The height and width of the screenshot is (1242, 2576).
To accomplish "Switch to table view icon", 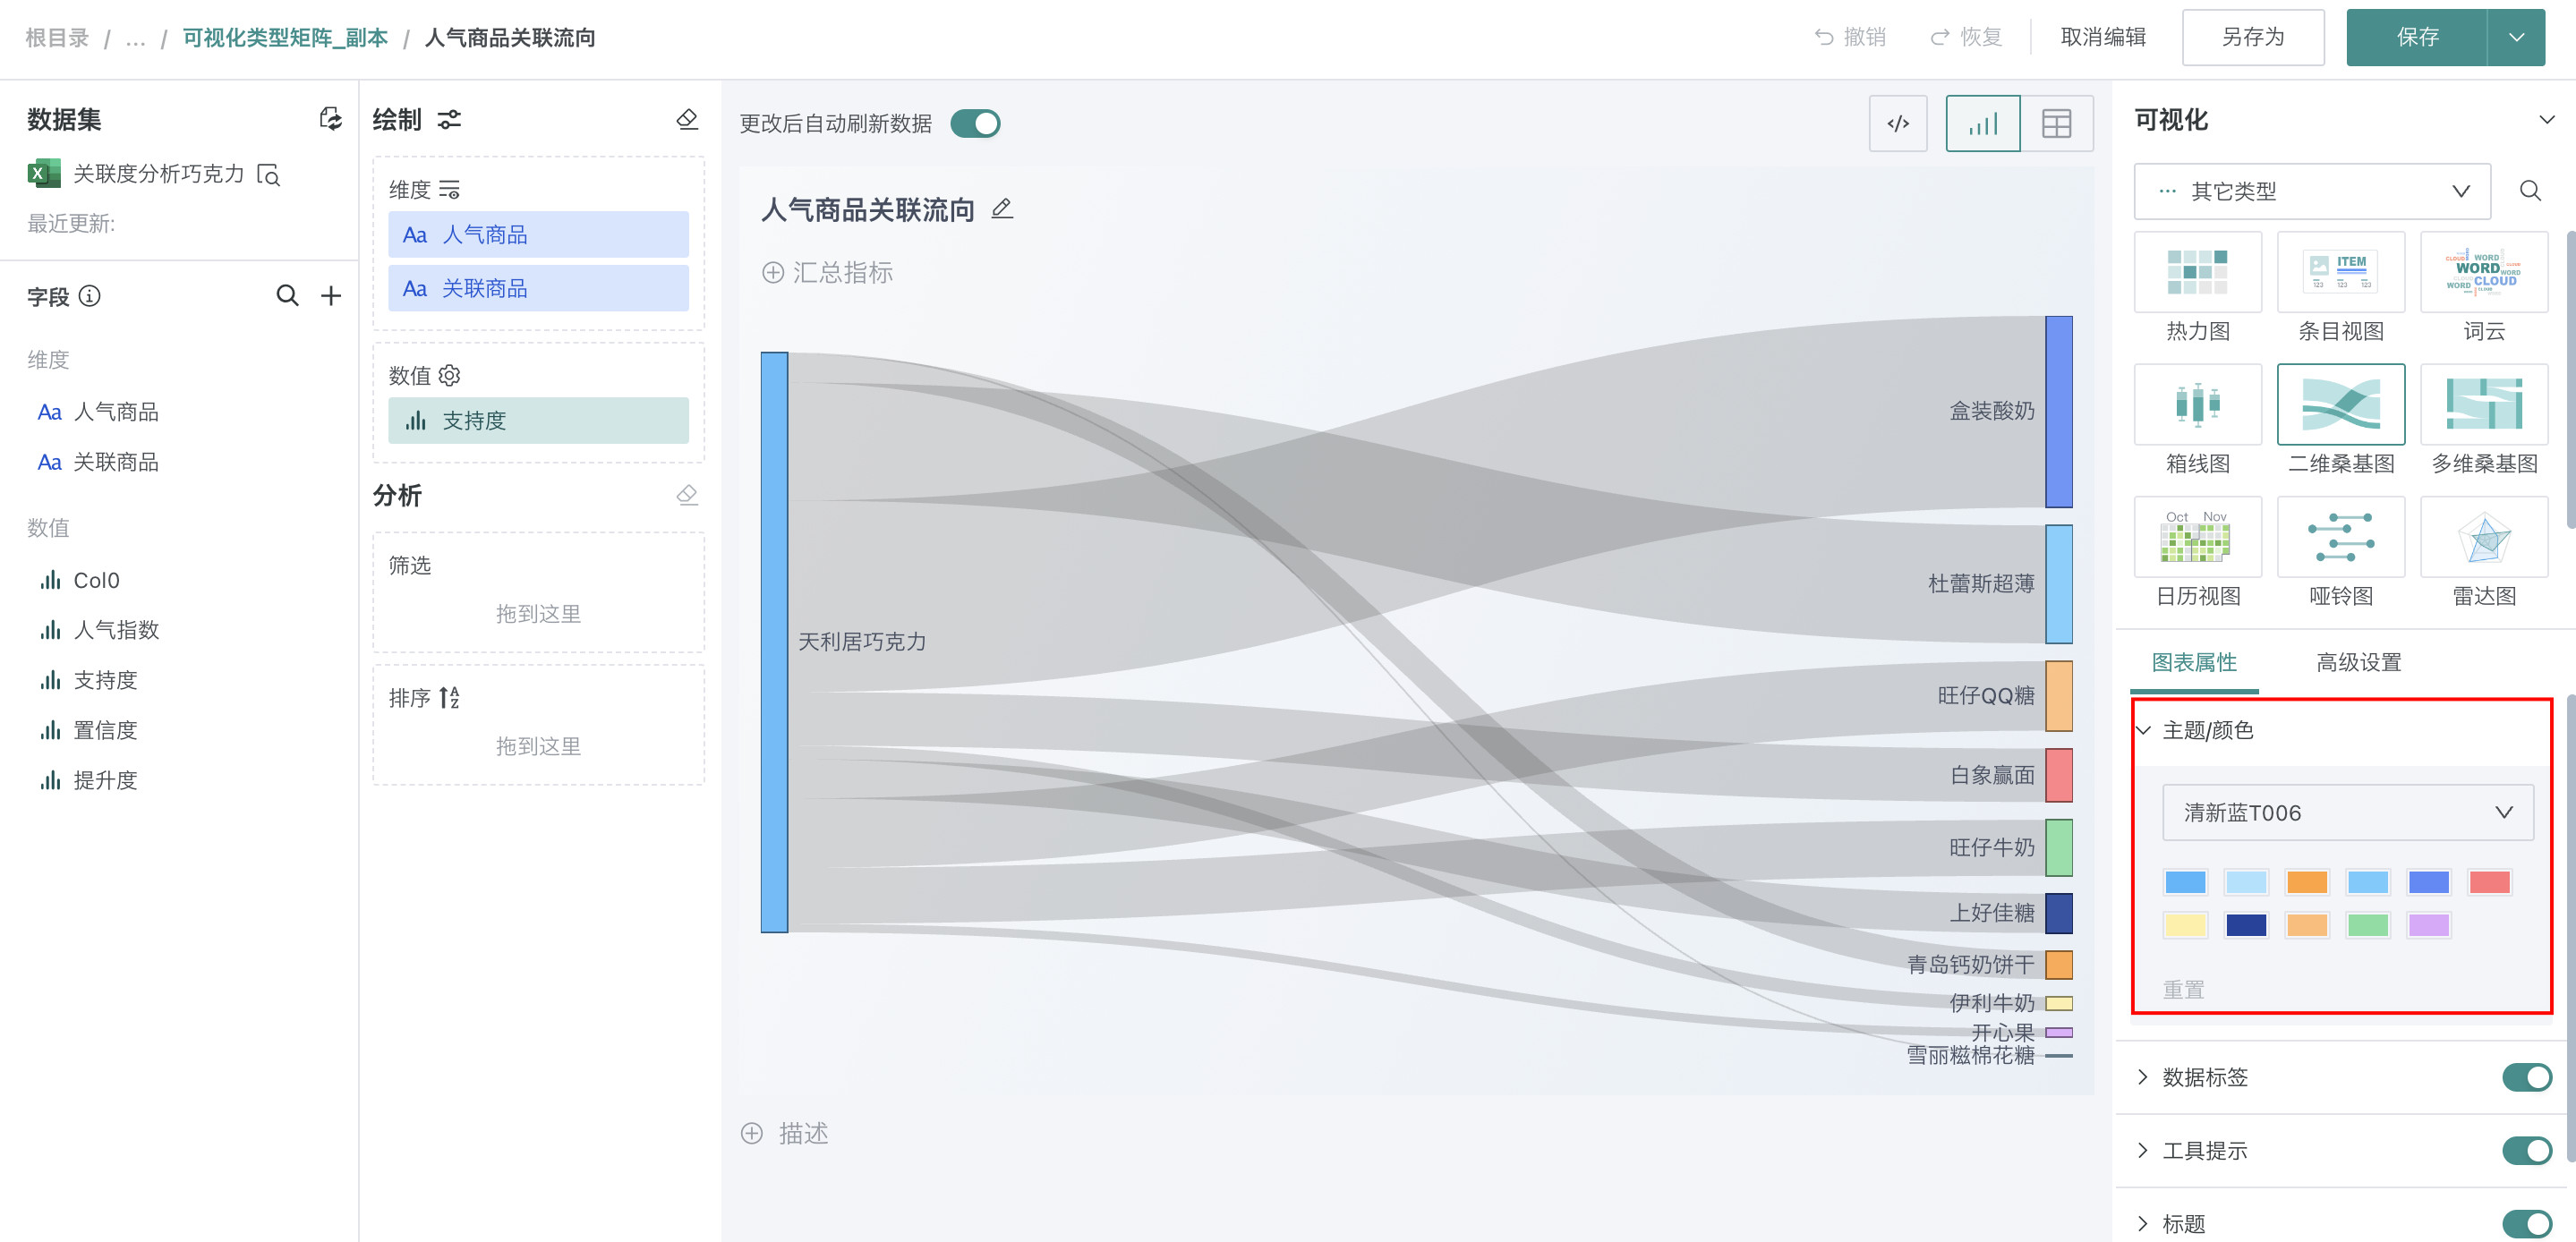I will tap(2055, 124).
